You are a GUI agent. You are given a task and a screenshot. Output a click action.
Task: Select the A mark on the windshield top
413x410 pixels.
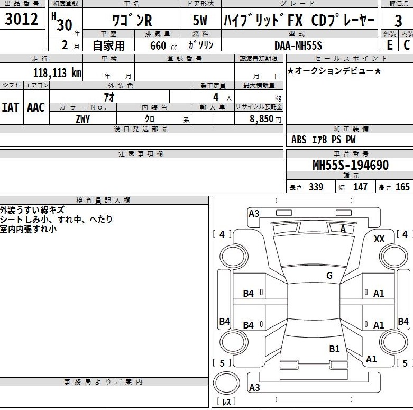[x=343, y=229]
